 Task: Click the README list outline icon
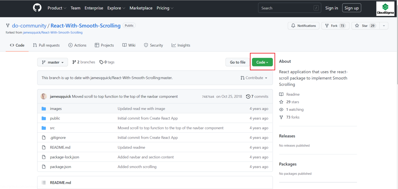pyautogui.click(x=44, y=183)
